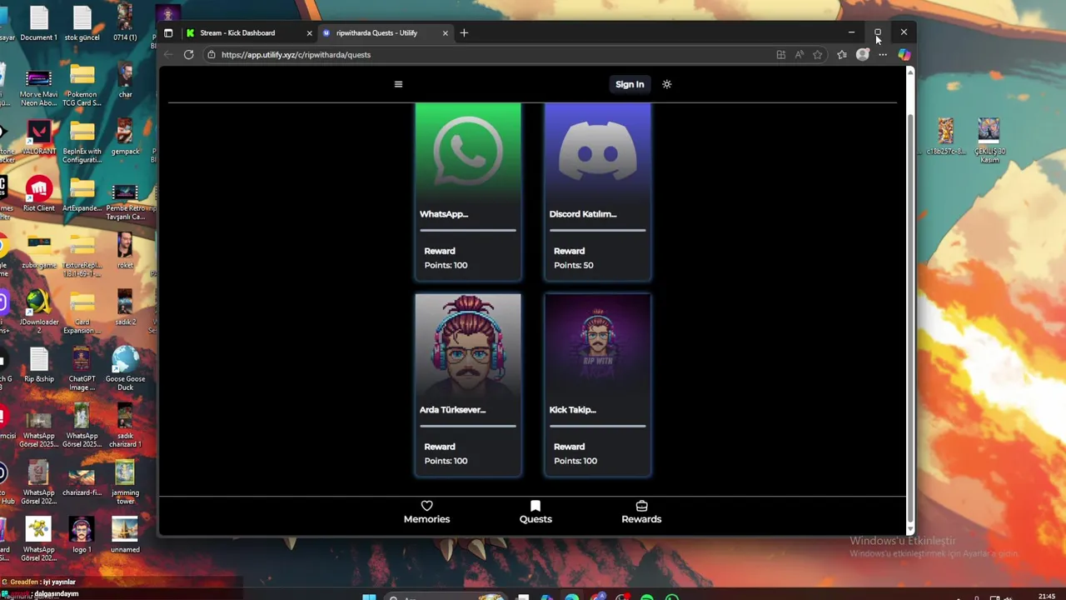Select the VALORANT desktop shortcut
The width and height of the screenshot is (1066, 600).
pos(38,138)
